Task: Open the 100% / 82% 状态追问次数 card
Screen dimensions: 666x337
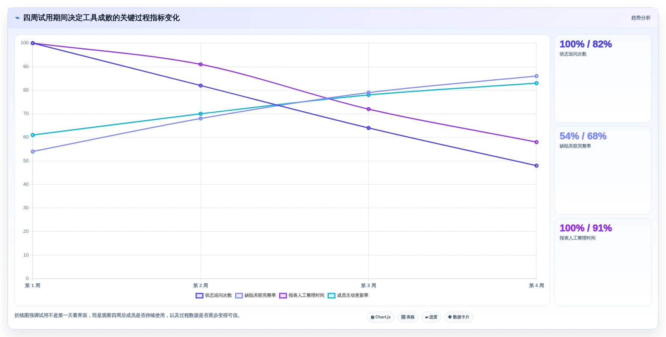Action: coord(603,79)
